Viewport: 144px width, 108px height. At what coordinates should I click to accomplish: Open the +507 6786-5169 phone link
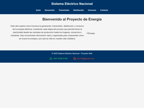60,58
